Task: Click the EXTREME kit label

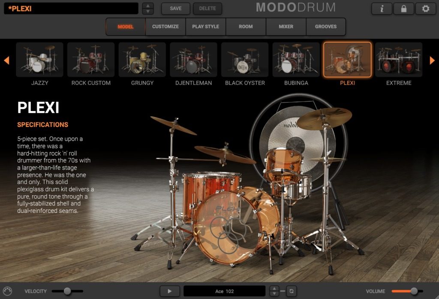Action: (x=399, y=83)
